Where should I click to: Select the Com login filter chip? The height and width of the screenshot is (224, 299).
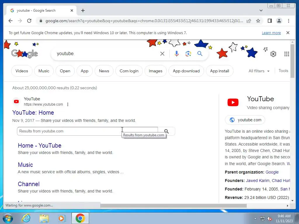click(129, 71)
